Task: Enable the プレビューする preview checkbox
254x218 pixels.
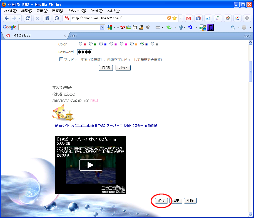Action: point(61,59)
